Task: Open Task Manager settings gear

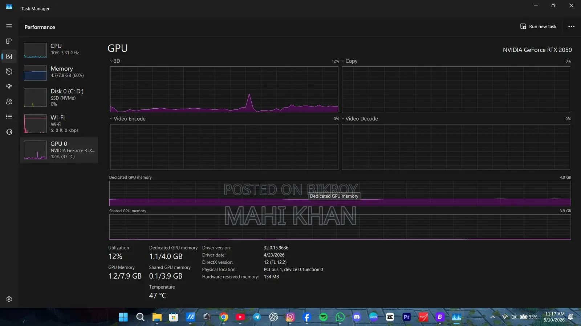Action: [x=9, y=299]
